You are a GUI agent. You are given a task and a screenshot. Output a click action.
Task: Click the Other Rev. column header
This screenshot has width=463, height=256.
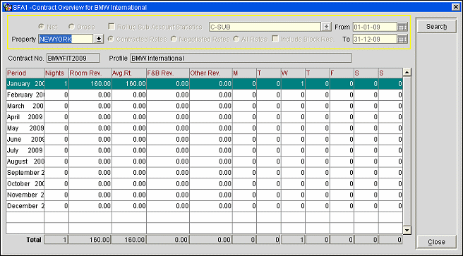coord(211,73)
